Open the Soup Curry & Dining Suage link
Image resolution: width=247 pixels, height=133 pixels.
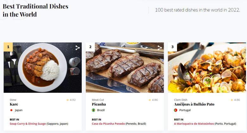click(28, 124)
